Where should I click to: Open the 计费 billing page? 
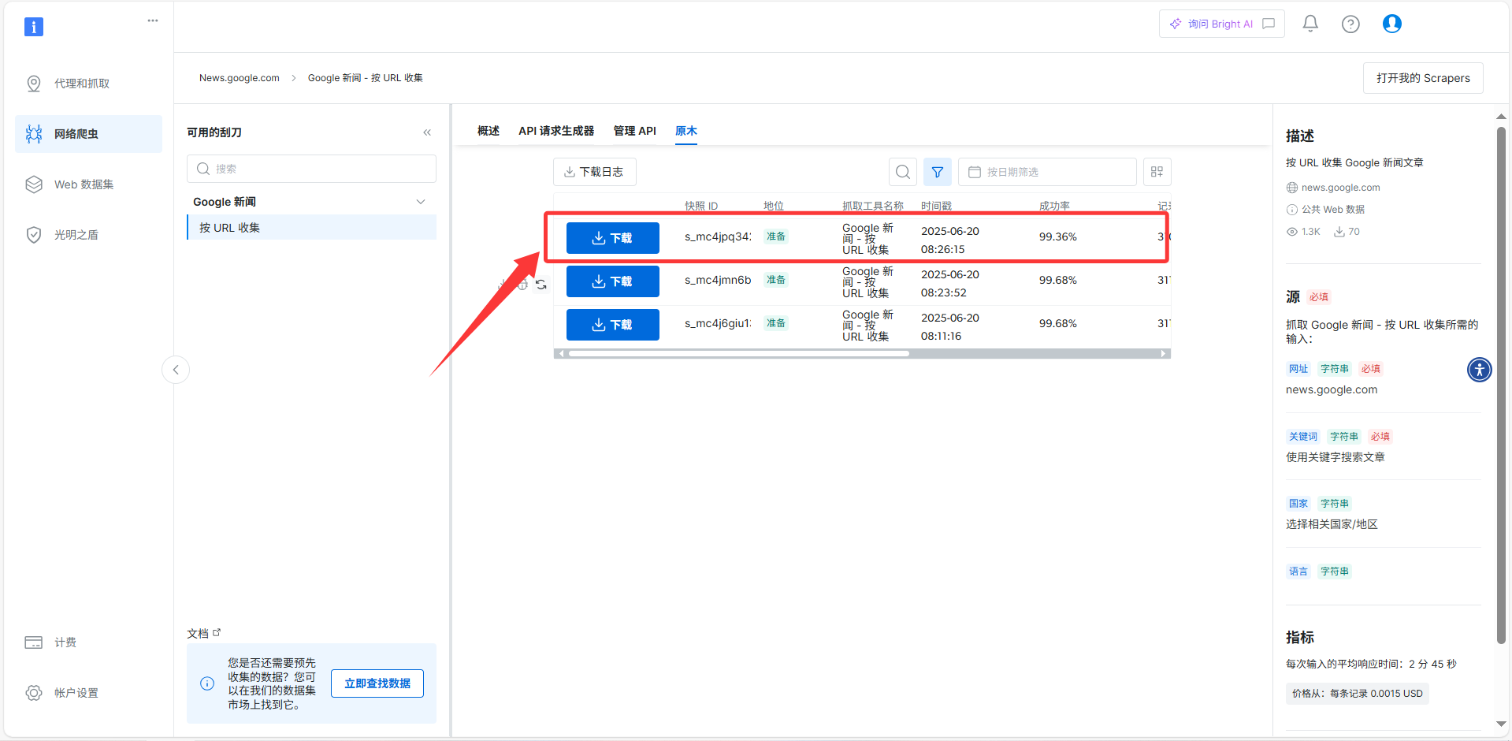(88, 642)
